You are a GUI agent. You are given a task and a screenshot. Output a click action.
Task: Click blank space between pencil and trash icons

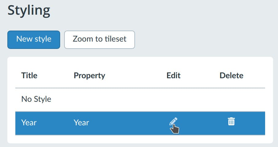pyautogui.click(x=203, y=123)
